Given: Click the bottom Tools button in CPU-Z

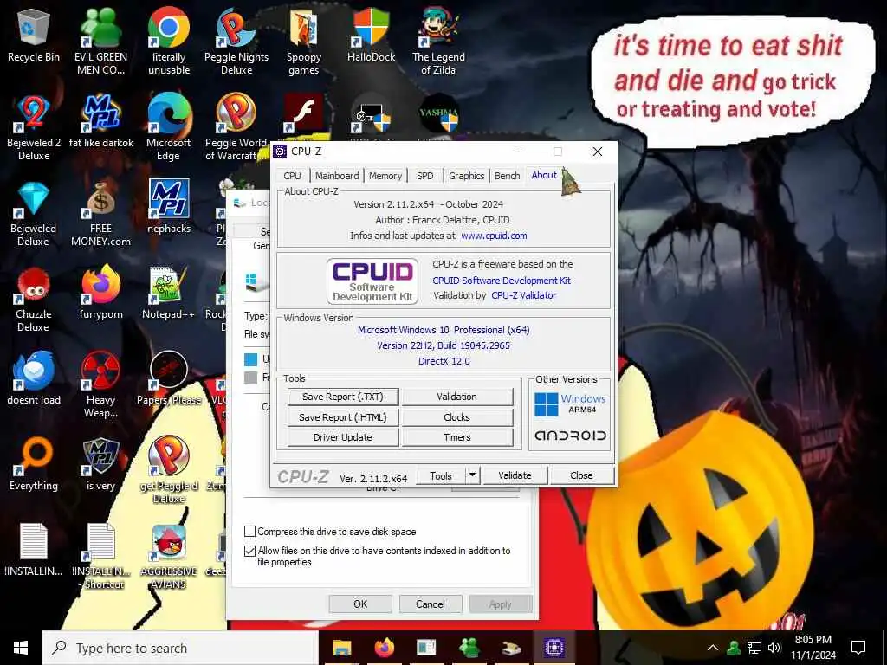Looking at the screenshot, I should click(x=441, y=475).
